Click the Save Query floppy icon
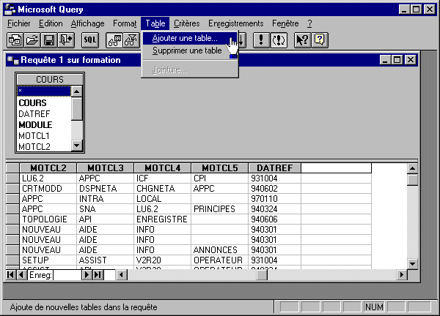This screenshot has height=316, width=440. click(x=49, y=40)
